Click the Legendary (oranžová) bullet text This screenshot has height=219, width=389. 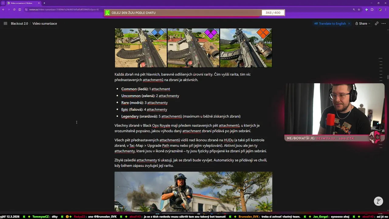(181, 116)
